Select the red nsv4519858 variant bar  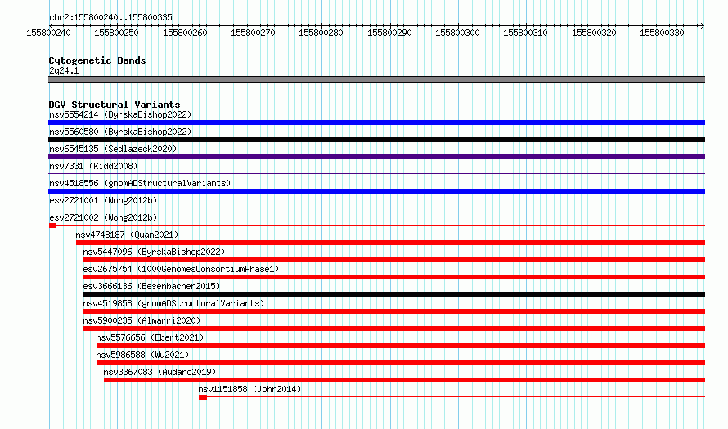coord(394,311)
